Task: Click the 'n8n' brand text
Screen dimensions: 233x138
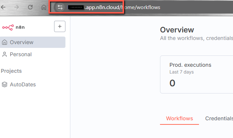Action: click(x=20, y=27)
